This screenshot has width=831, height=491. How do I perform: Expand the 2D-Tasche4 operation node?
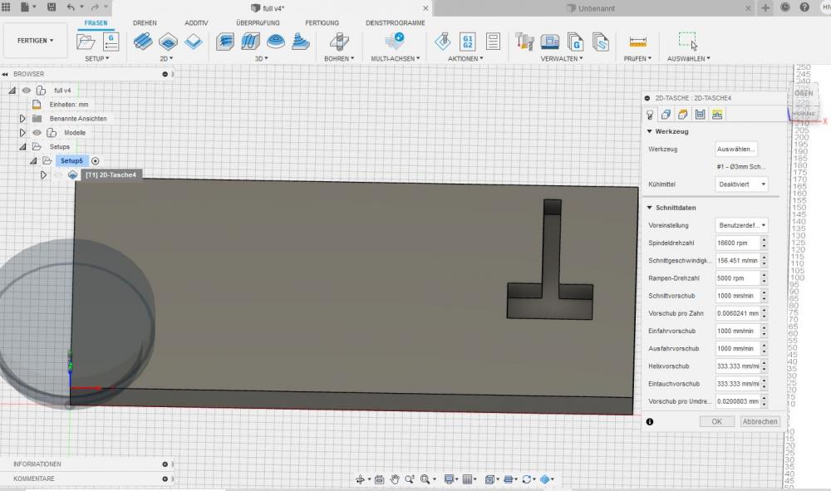click(43, 174)
